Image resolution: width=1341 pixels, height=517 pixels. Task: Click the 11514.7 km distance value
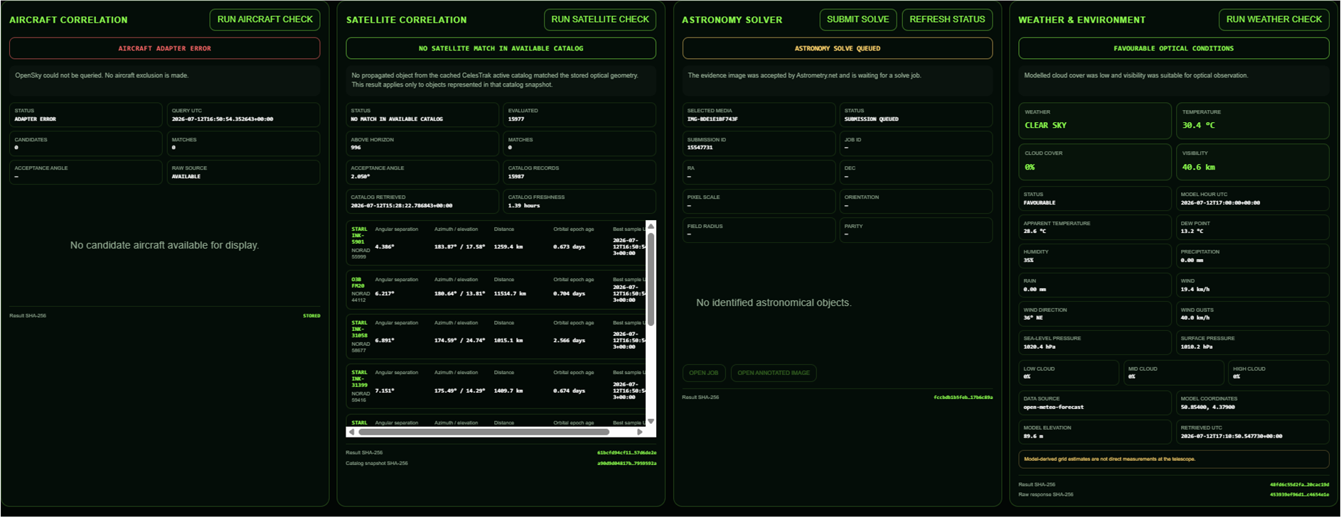[x=510, y=293]
